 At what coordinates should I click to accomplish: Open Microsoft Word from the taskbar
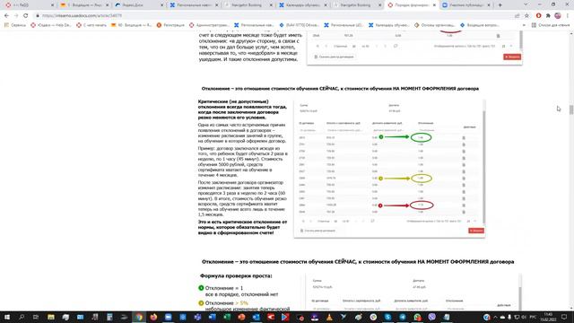click(213, 317)
